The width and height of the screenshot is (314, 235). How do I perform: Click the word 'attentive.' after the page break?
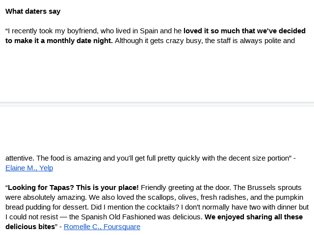(x=20, y=158)
